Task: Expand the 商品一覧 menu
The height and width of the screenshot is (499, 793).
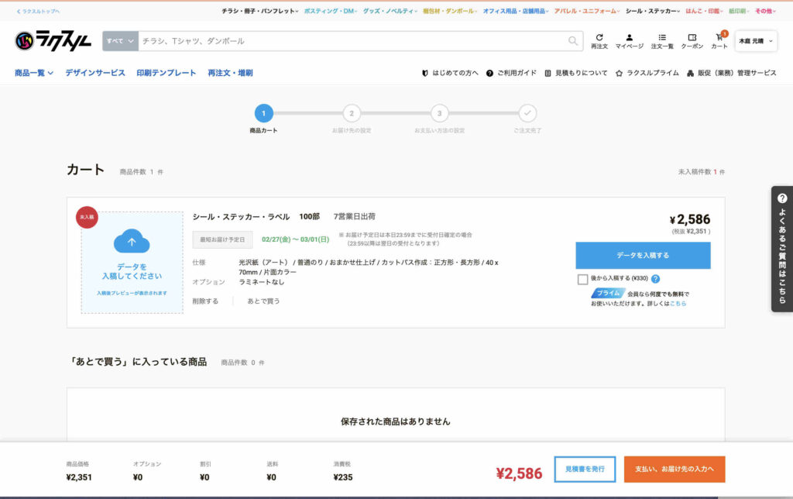Action: [34, 73]
